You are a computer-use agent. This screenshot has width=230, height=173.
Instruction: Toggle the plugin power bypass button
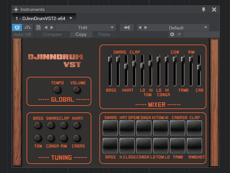(17, 27)
